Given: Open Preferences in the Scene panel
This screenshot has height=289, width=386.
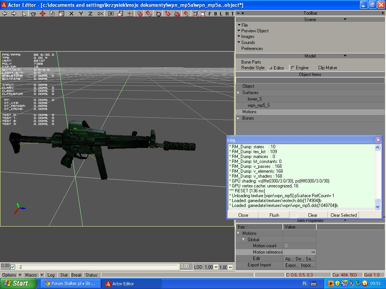Looking at the screenshot, I should 252,49.
